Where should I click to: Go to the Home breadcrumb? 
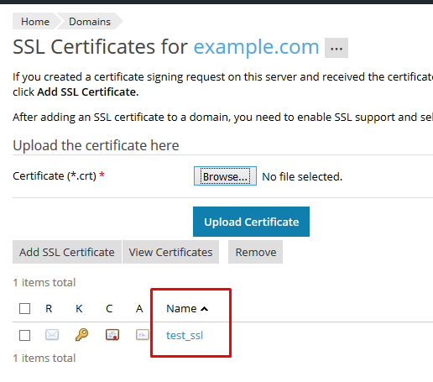[x=35, y=22]
